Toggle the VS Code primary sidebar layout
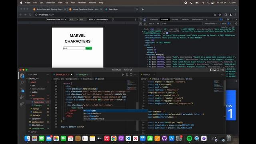 coord(211,70)
